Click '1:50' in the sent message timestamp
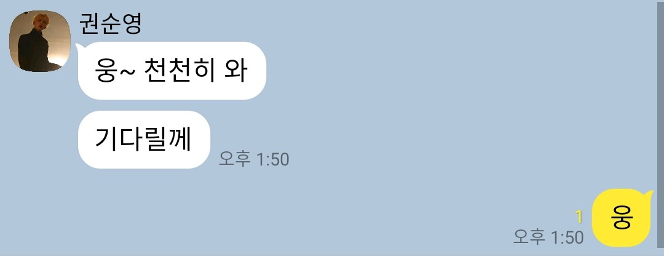 [567, 237]
